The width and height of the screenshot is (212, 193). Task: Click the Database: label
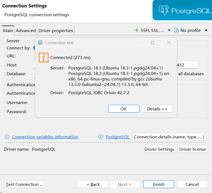click(x=16, y=74)
